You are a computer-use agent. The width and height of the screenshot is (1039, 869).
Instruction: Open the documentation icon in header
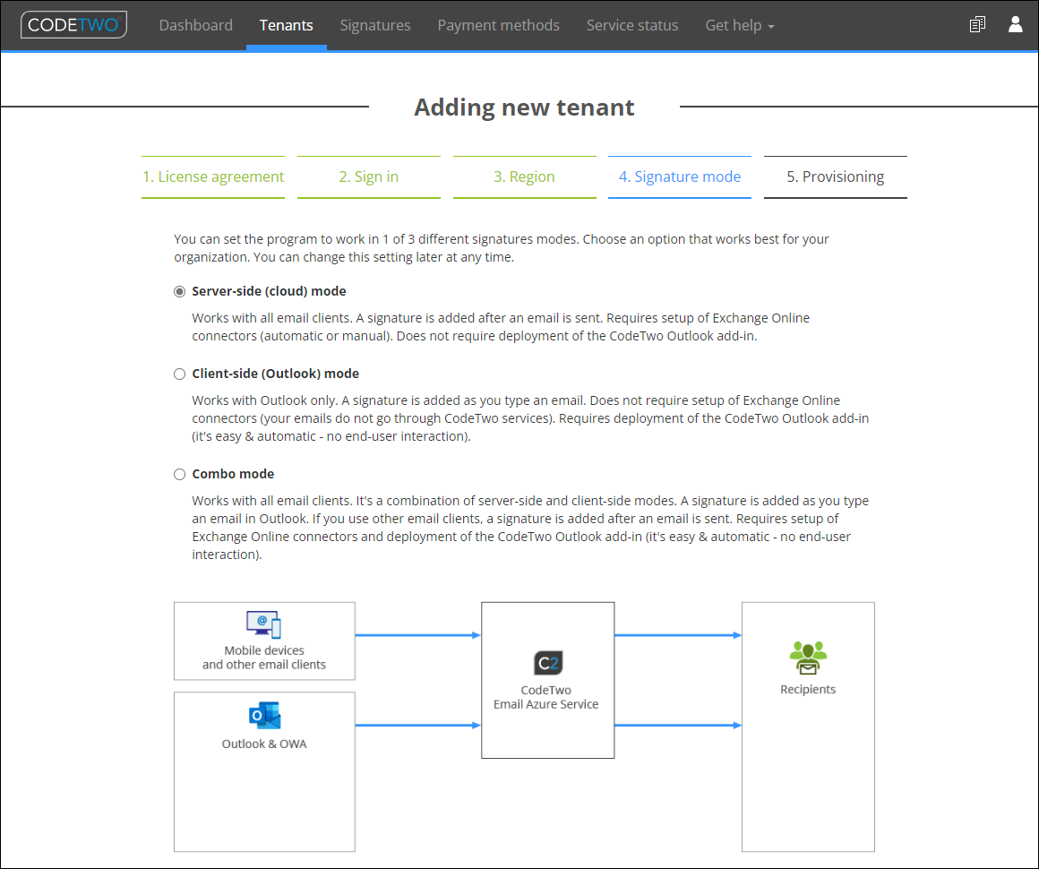click(976, 24)
